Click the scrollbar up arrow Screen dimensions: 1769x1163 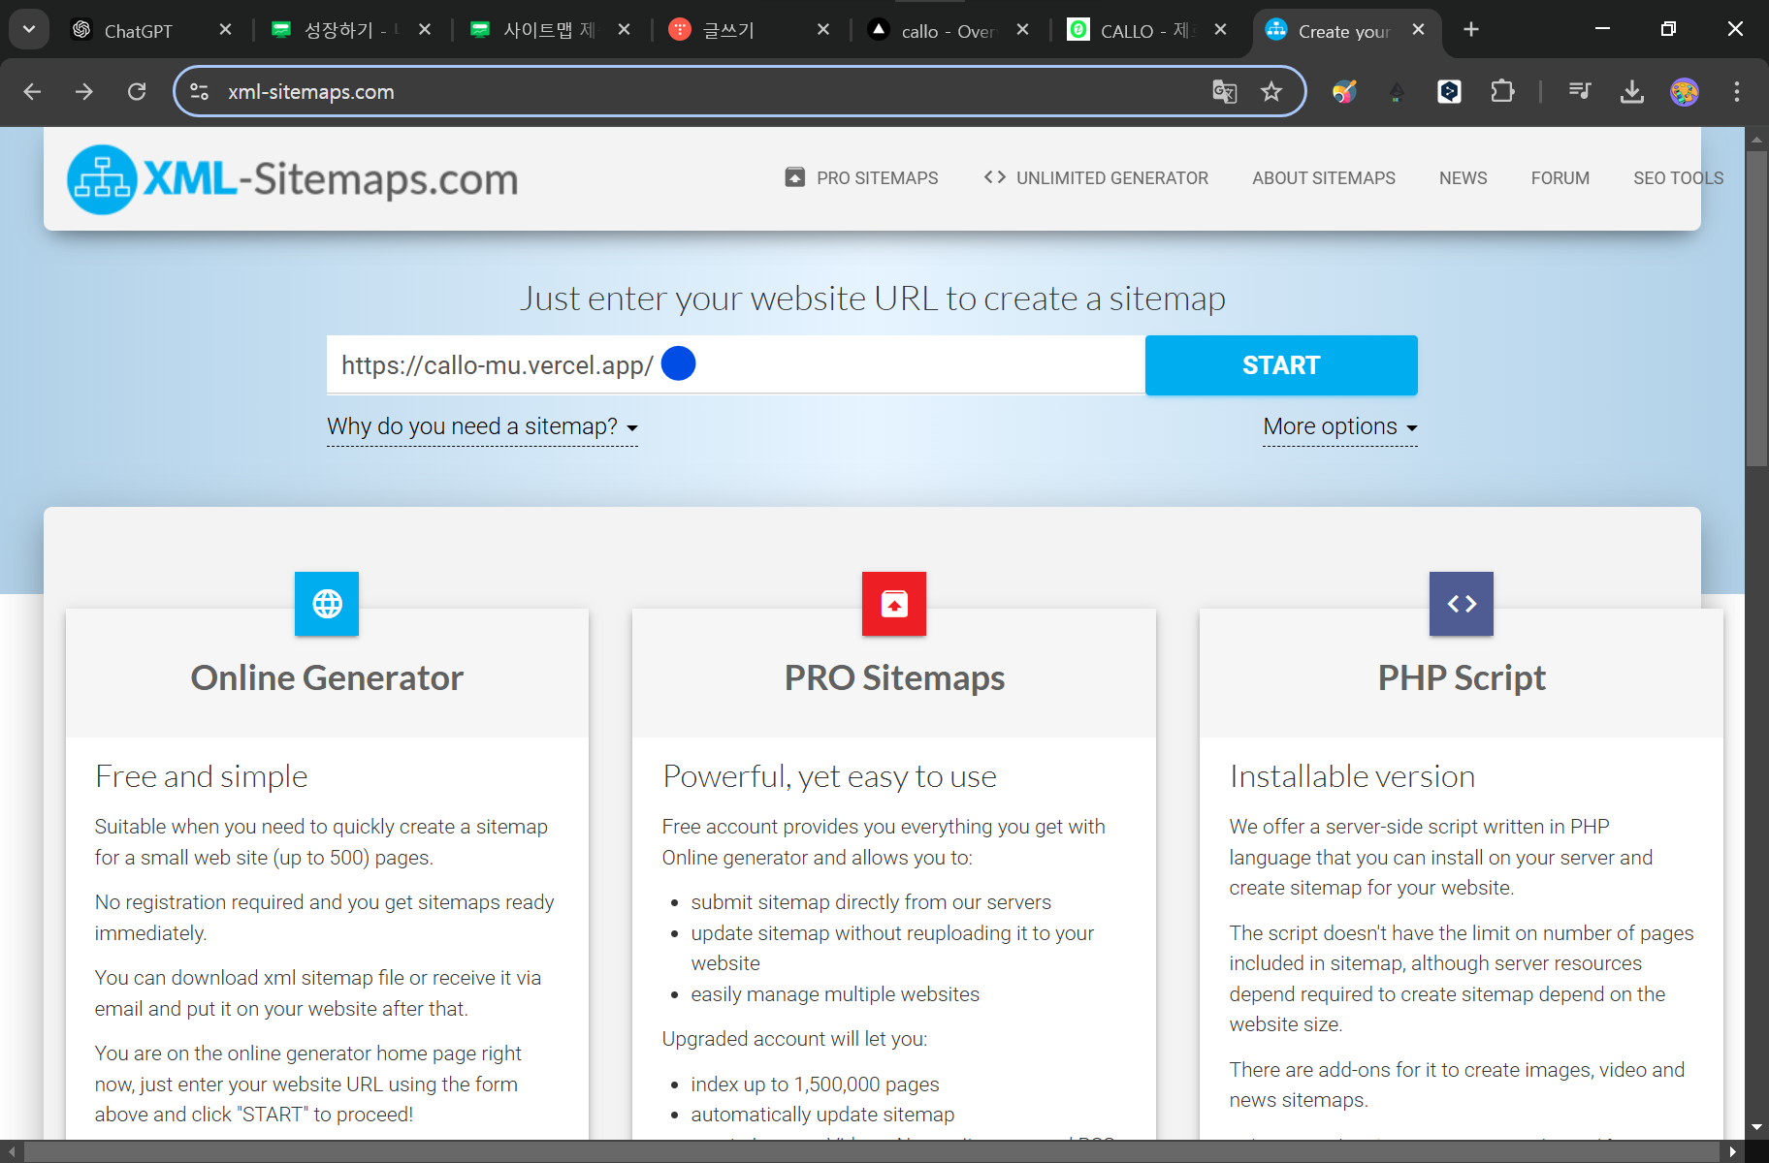(1756, 140)
